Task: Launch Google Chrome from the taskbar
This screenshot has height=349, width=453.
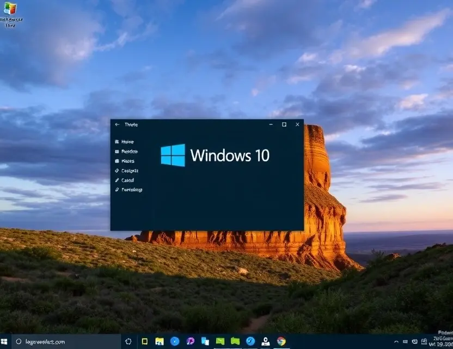Action: [281, 341]
